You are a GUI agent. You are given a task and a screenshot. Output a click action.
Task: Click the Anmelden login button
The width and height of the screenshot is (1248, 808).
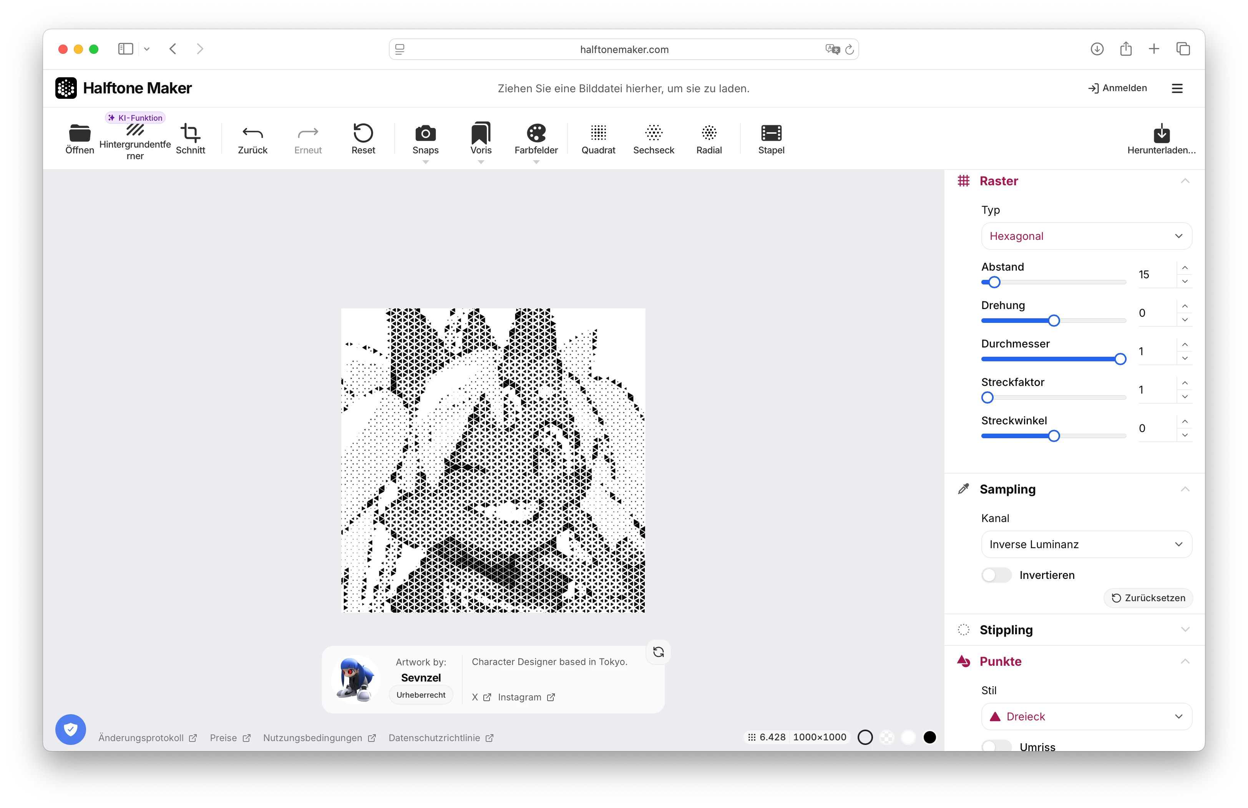tap(1117, 88)
